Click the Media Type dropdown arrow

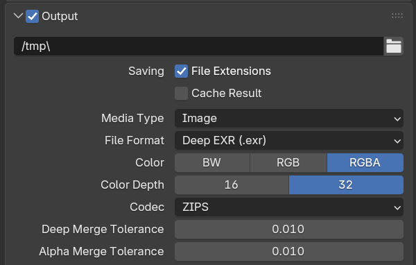click(x=397, y=119)
